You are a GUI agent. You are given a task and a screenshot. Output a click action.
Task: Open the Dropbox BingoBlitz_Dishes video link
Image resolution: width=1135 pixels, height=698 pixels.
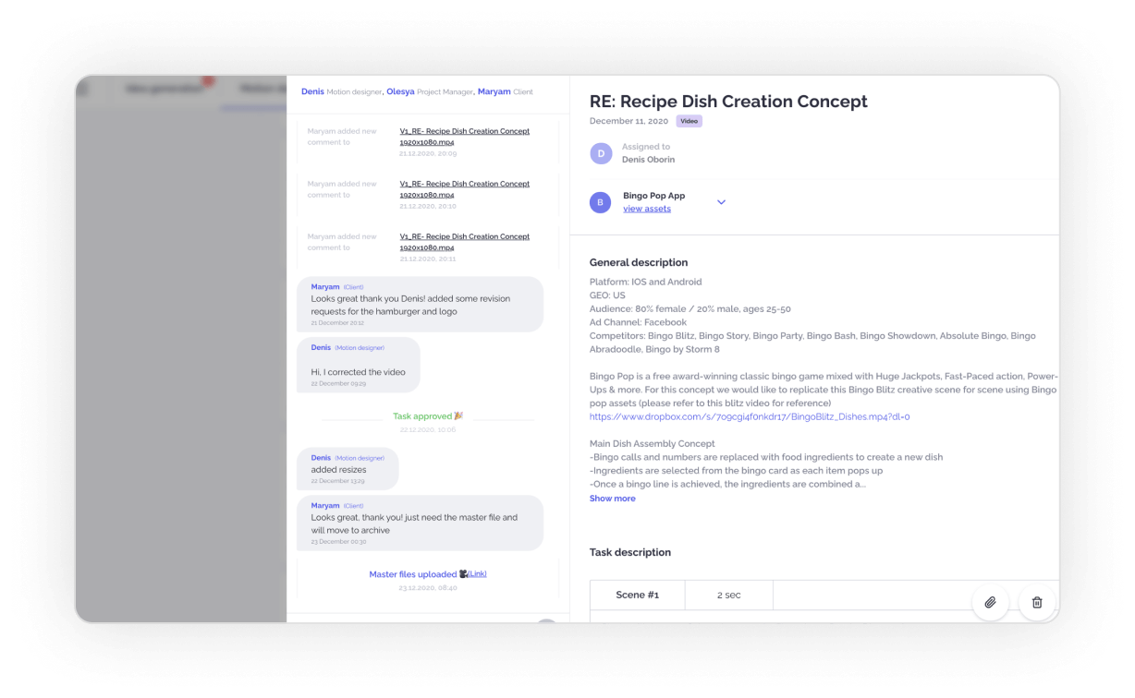(x=749, y=416)
